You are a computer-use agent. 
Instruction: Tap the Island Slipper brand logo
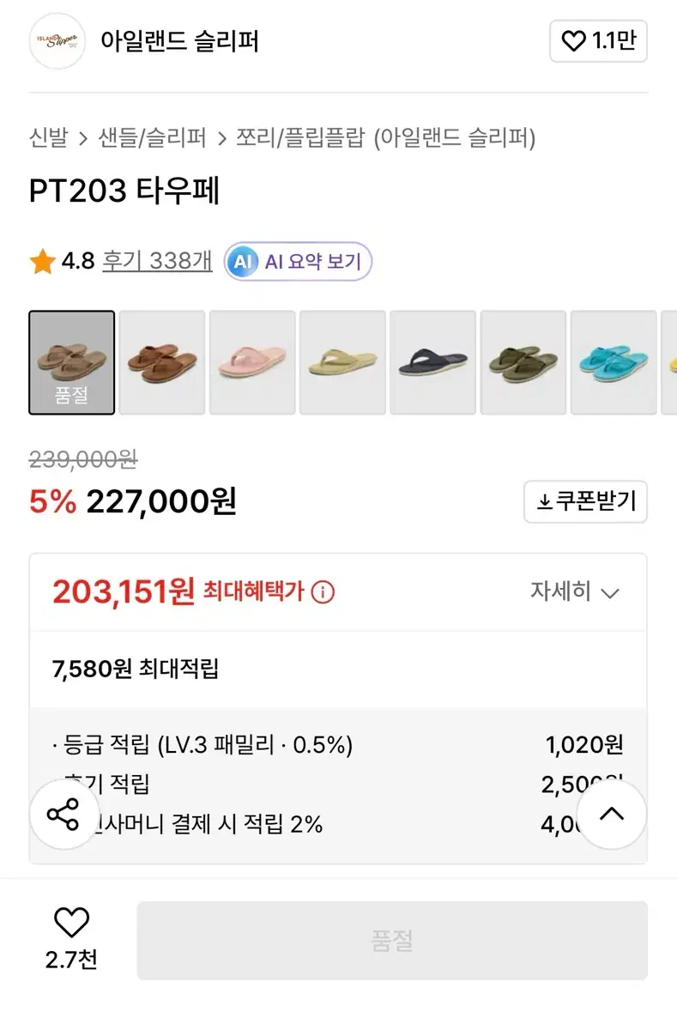pyautogui.click(x=57, y=40)
